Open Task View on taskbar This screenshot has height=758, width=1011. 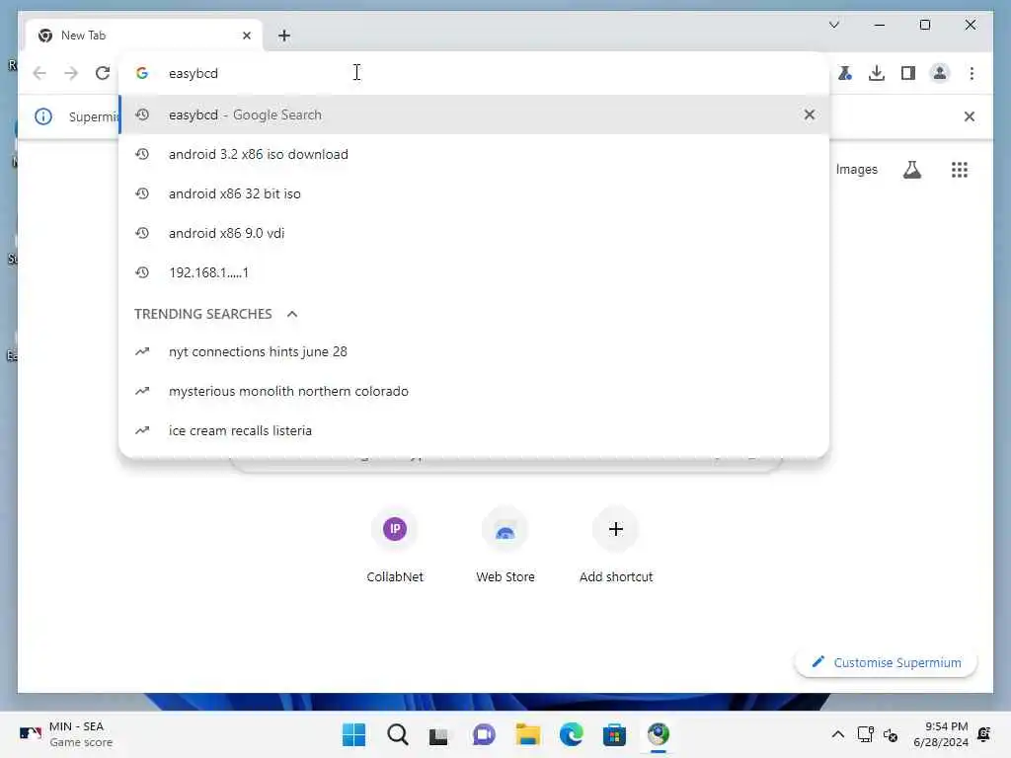pyautogui.click(x=439, y=734)
